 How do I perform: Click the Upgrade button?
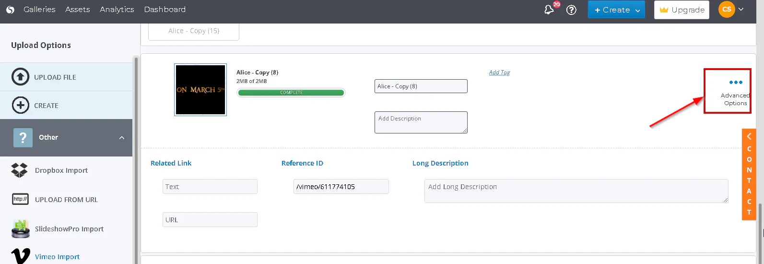(682, 10)
